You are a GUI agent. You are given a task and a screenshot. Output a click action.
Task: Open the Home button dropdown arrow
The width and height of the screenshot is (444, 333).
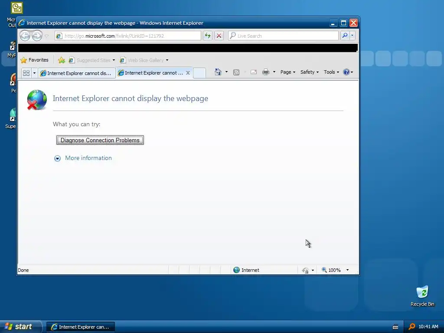point(226,72)
